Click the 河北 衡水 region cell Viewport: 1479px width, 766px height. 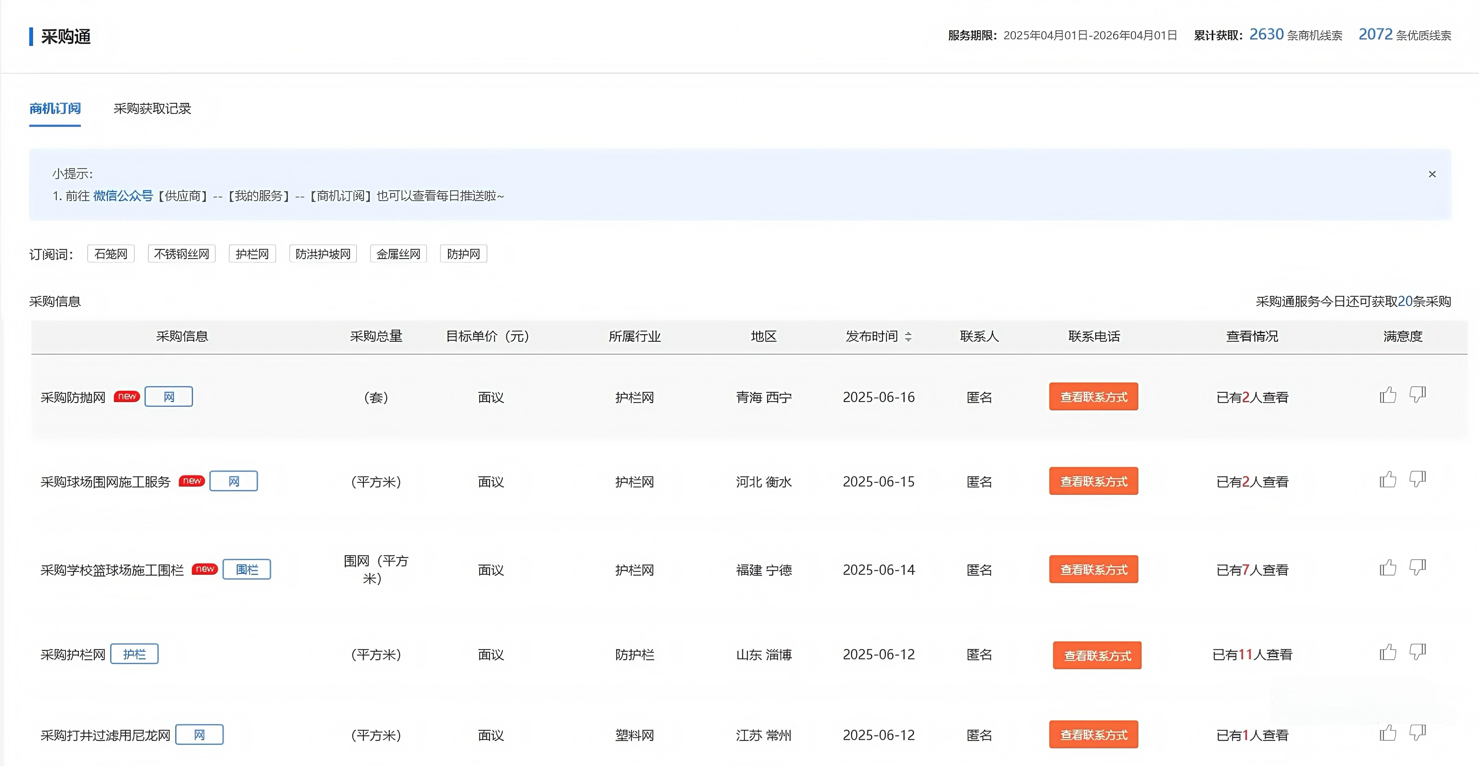763,482
